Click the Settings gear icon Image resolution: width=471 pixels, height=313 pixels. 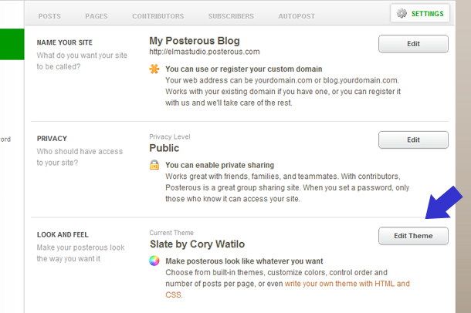(x=402, y=14)
